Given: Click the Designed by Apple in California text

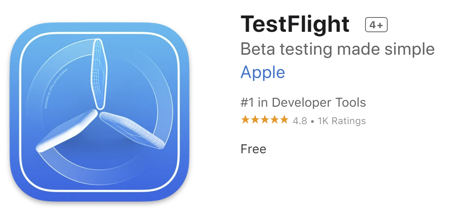Looking at the screenshot, I should click(x=56, y=89).
